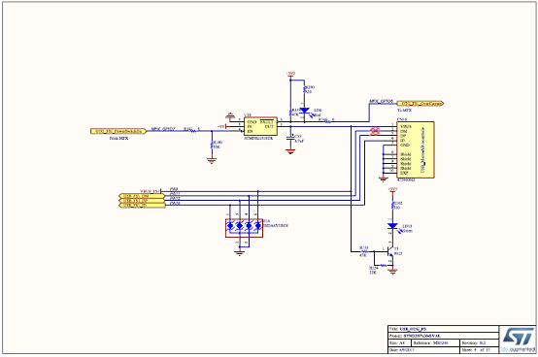
Task: Select the D16 ESD protection diode array
Action: 244,228
